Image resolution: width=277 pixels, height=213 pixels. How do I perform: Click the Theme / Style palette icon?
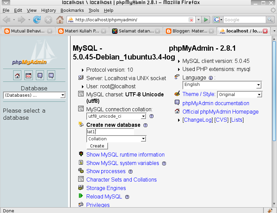[x=177, y=94]
